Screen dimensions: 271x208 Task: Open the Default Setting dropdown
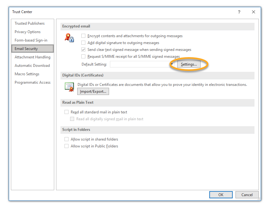(172, 64)
